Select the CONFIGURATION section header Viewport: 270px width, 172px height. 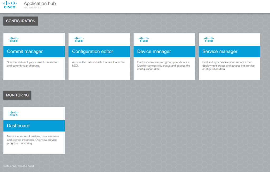(21, 21)
